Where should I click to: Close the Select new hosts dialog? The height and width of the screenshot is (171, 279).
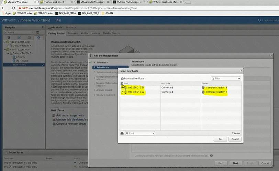[241, 71]
